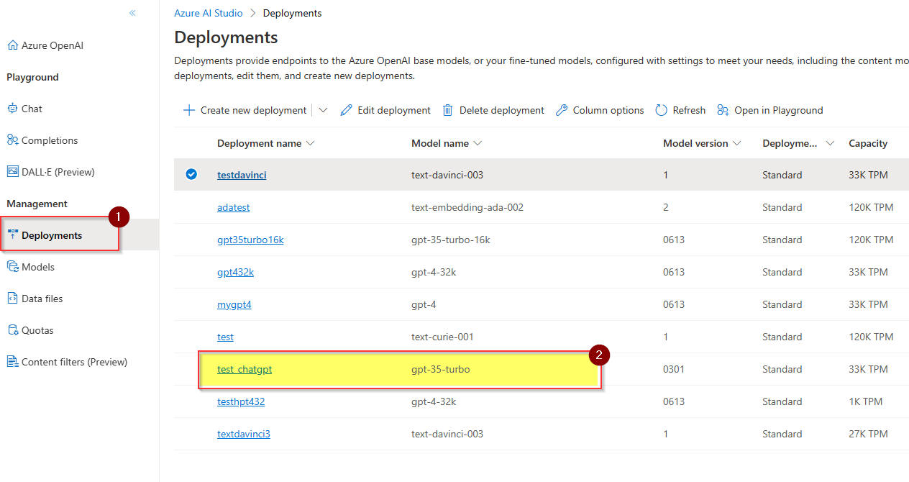909x482 pixels.
Task: Click the Models icon in sidebar
Action: tap(12, 267)
